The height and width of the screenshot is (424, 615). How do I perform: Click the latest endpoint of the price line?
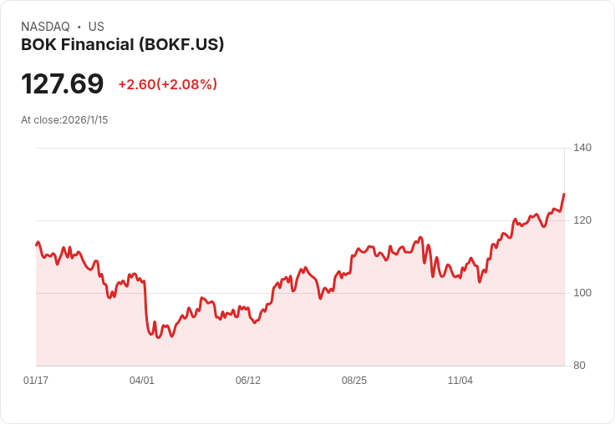(564, 194)
